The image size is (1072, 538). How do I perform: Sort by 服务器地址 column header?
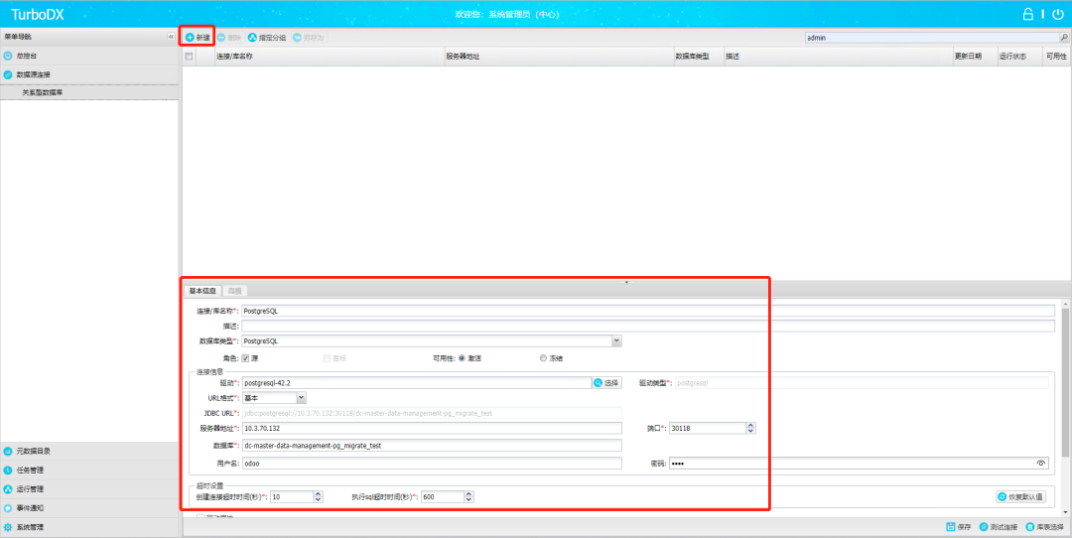(x=559, y=57)
